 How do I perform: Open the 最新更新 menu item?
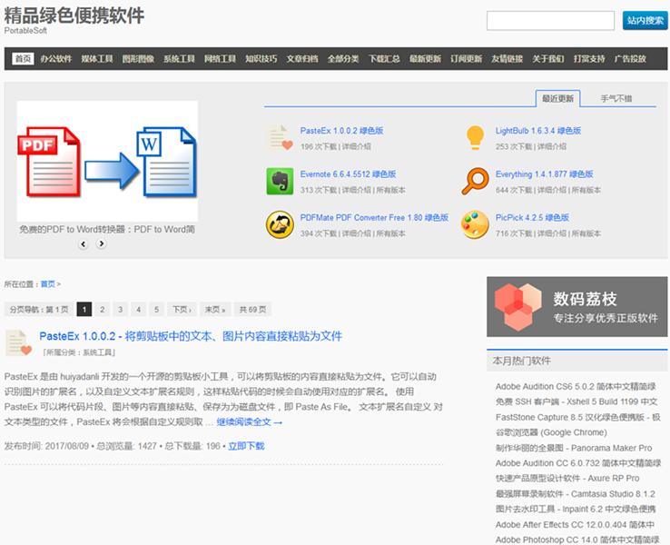[425, 58]
